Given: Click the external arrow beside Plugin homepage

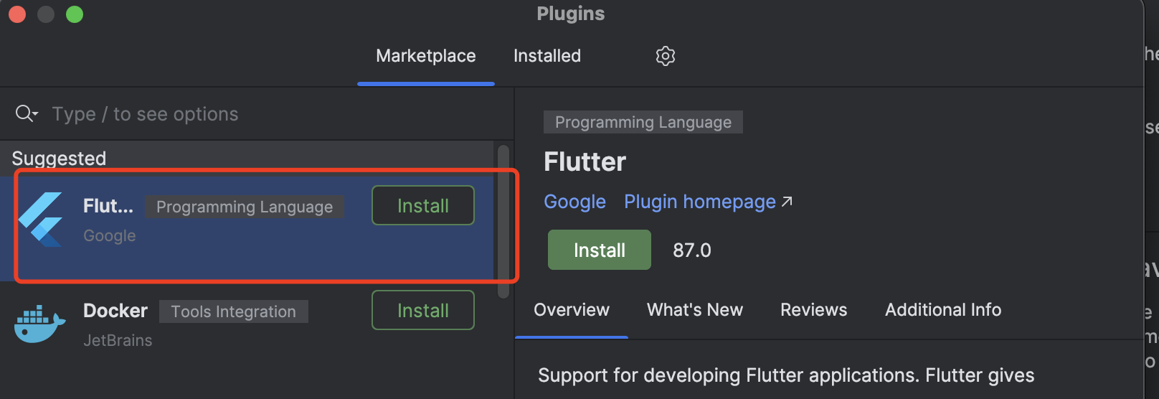Looking at the screenshot, I should 787,202.
